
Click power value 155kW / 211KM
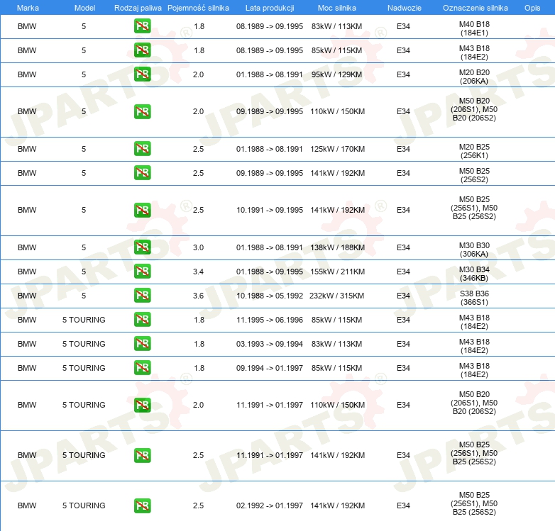click(337, 272)
